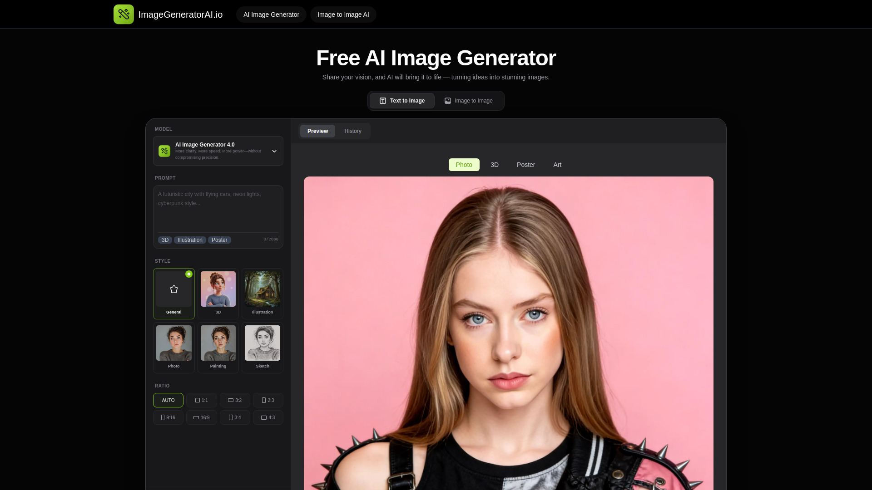Enable the Sketch style option
872x490 pixels.
(262, 348)
